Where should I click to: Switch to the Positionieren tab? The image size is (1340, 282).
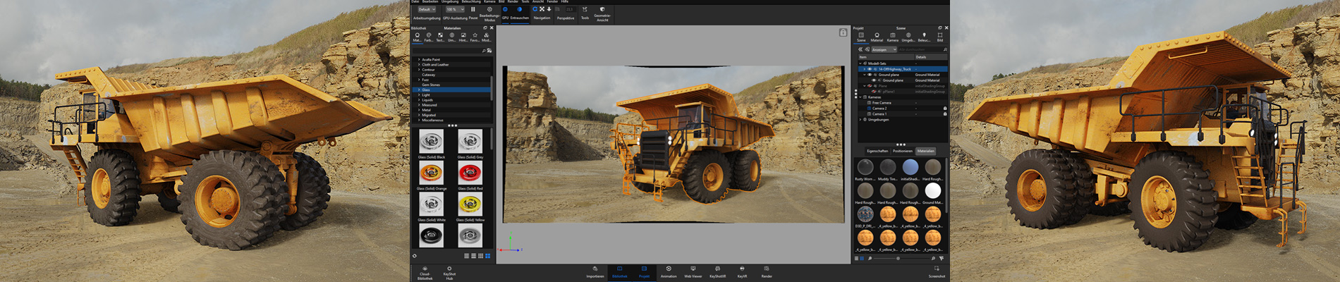click(x=902, y=151)
